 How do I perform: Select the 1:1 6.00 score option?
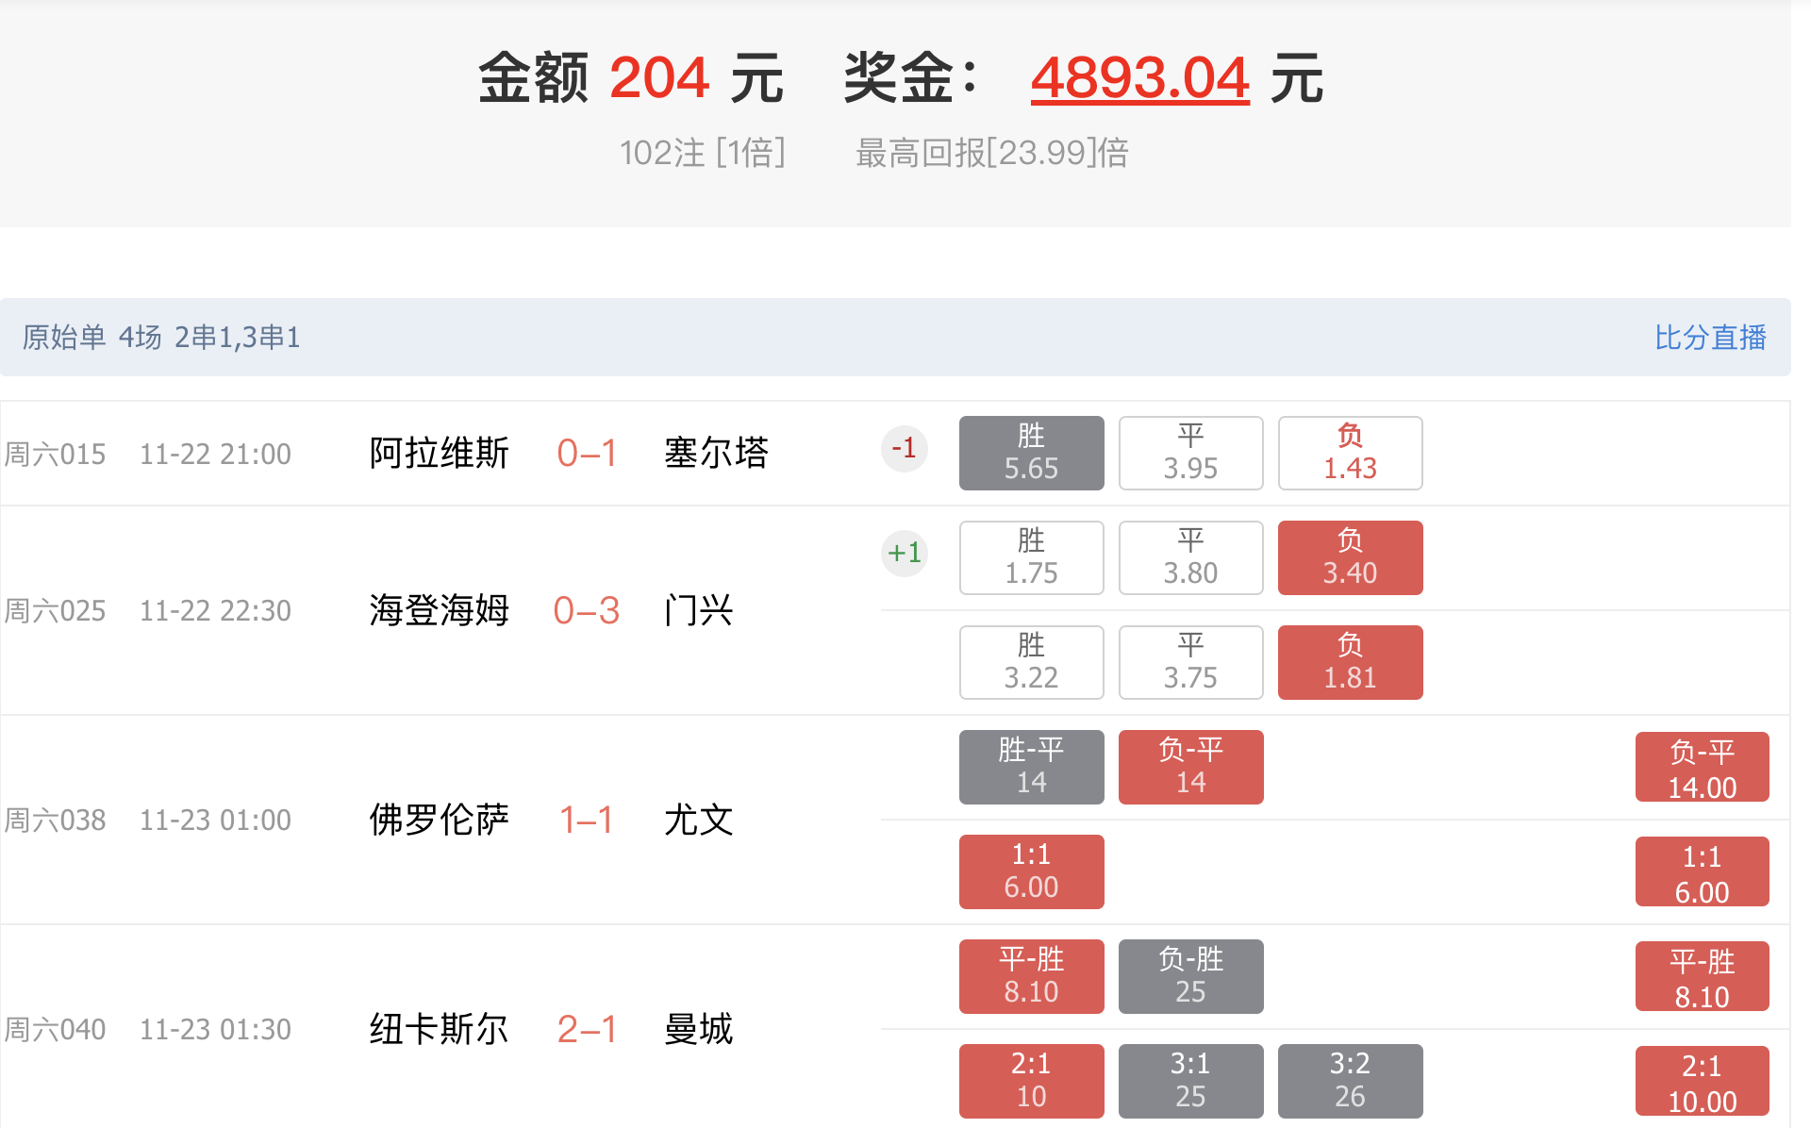pos(1031,871)
